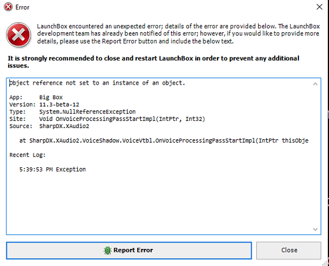
Task: Click the 'Site: Void OnVoiceProcessingPassStartImpl' line
Action: [107, 119]
